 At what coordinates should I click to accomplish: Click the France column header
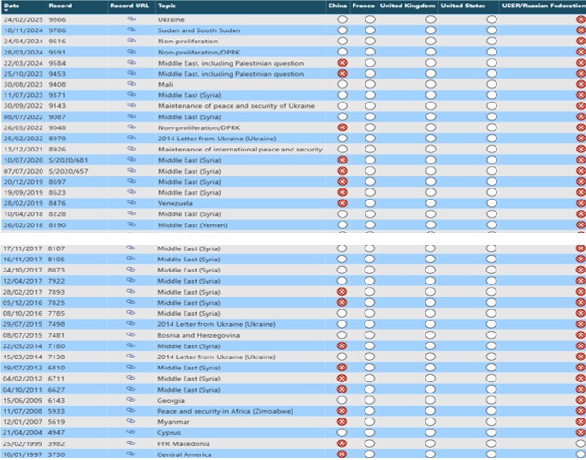coord(364,6)
